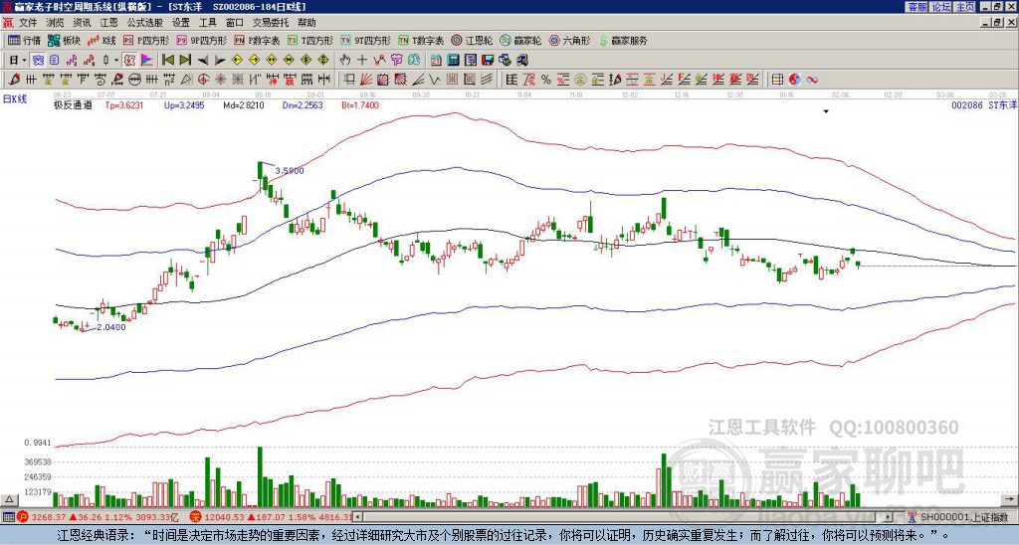This screenshot has height=545, width=1019.
Task: Open the 工具 menu
Action: pyautogui.click(x=208, y=23)
